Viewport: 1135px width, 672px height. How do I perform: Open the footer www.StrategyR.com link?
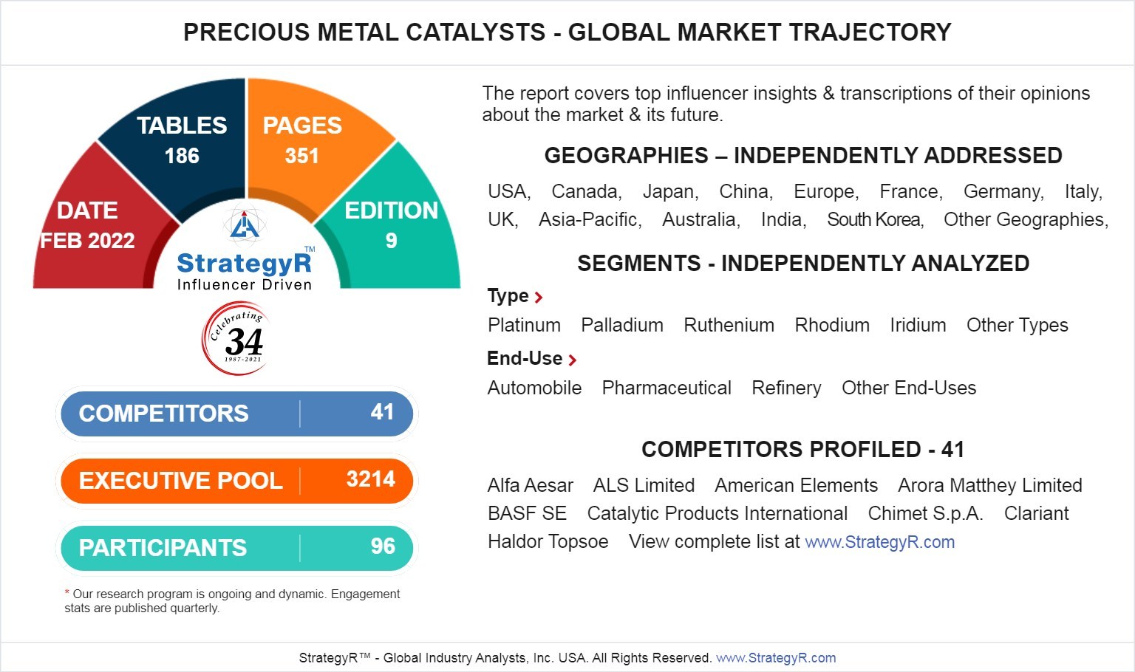click(x=776, y=658)
